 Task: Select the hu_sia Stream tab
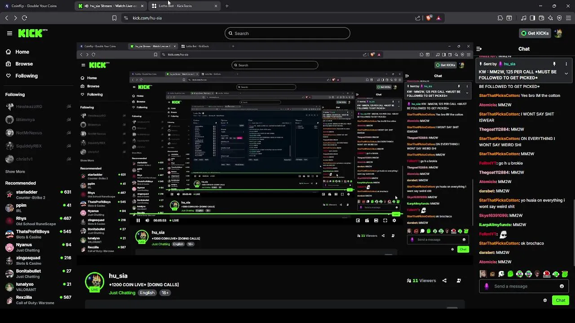(110, 6)
